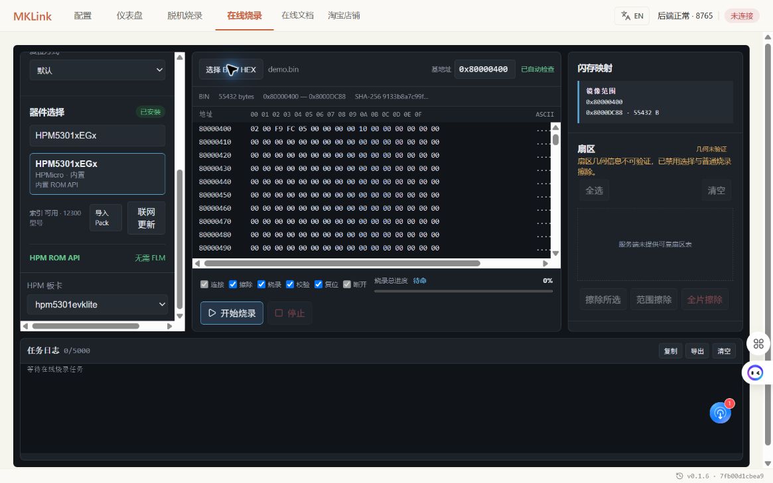Click 导出 in the task log header

click(x=697, y=351)
